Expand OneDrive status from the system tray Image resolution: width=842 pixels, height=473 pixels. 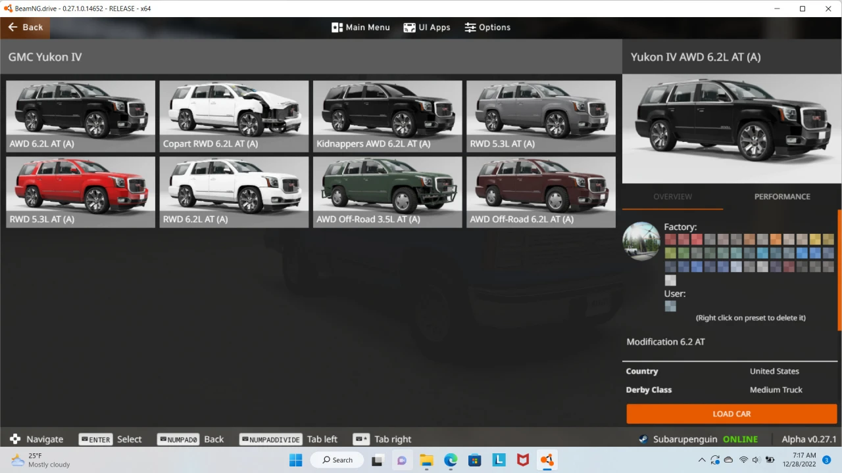[728, 460]
